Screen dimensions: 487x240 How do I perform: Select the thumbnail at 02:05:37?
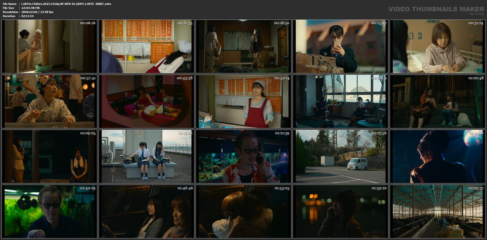[x=438, y=212]
